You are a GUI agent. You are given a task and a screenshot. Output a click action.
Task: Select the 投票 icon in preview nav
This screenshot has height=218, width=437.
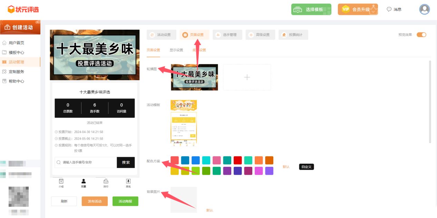click(84, 181)
